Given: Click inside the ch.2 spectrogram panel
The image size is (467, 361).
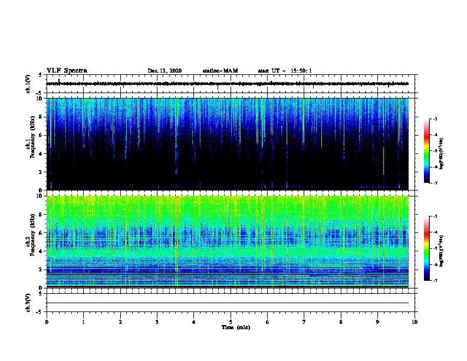Looking at the screenshot, I should click(228, 242).
